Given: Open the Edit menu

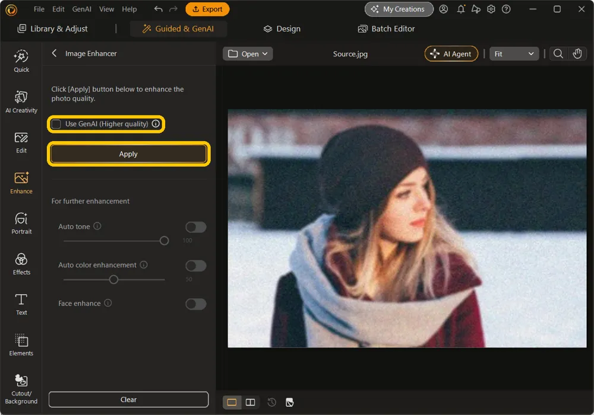Looking at the screenshot, I should 58,9.
